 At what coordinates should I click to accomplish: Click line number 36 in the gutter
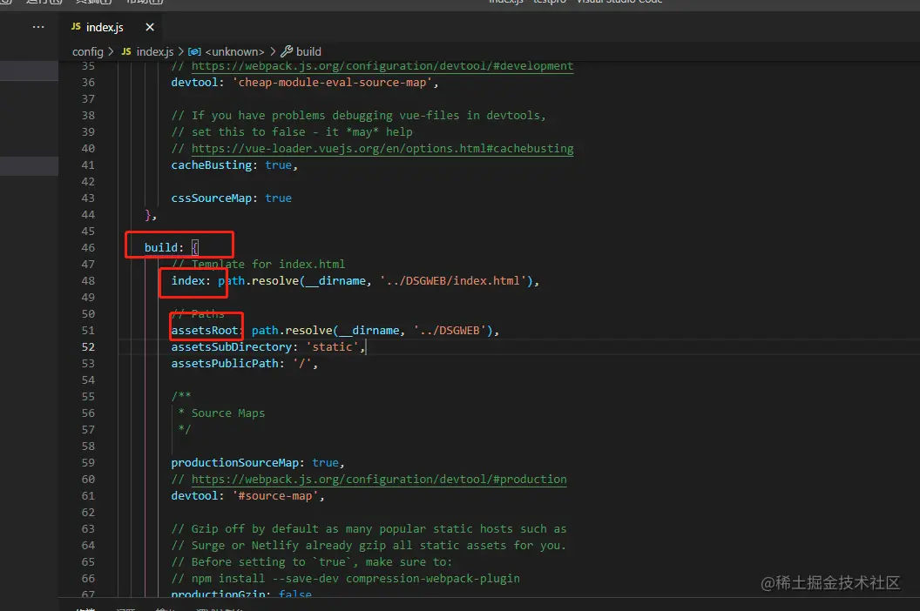(x=88, y=82)
